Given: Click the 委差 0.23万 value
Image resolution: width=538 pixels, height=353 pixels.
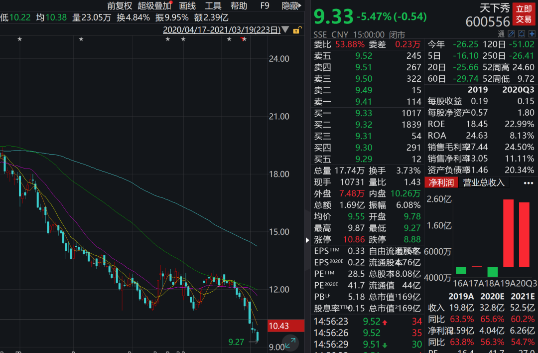Looking at the screenshot, I should coord(407,44).
